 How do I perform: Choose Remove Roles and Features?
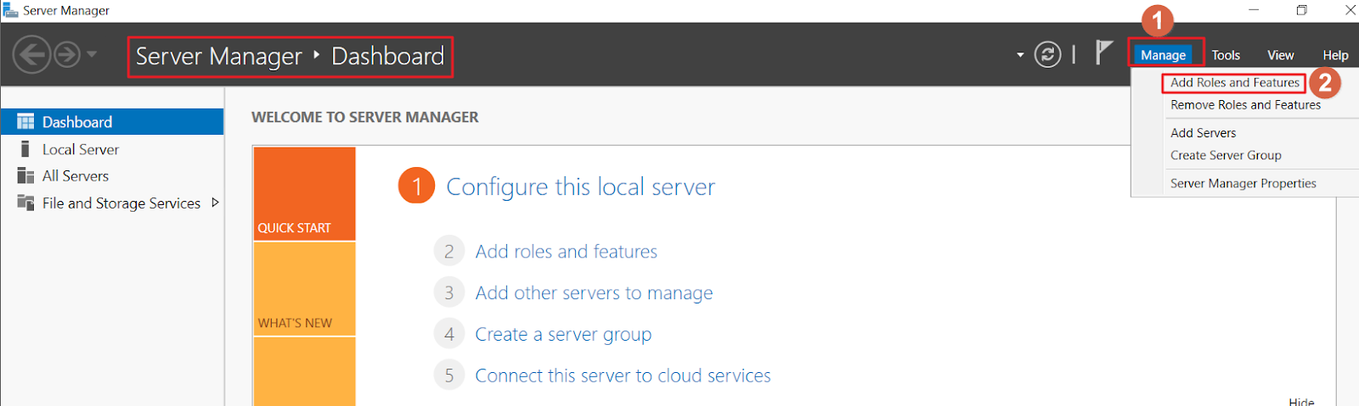click(x=1245, y=105)
